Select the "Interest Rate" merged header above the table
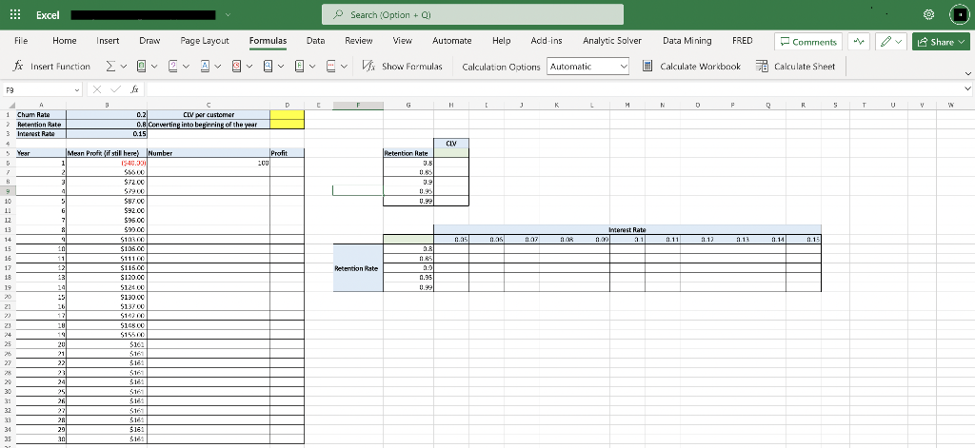This screenshot has height=448, width=975. pos(627,229)
